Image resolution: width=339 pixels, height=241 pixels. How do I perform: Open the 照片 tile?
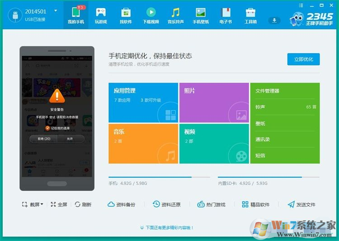(x=214, y=102)
